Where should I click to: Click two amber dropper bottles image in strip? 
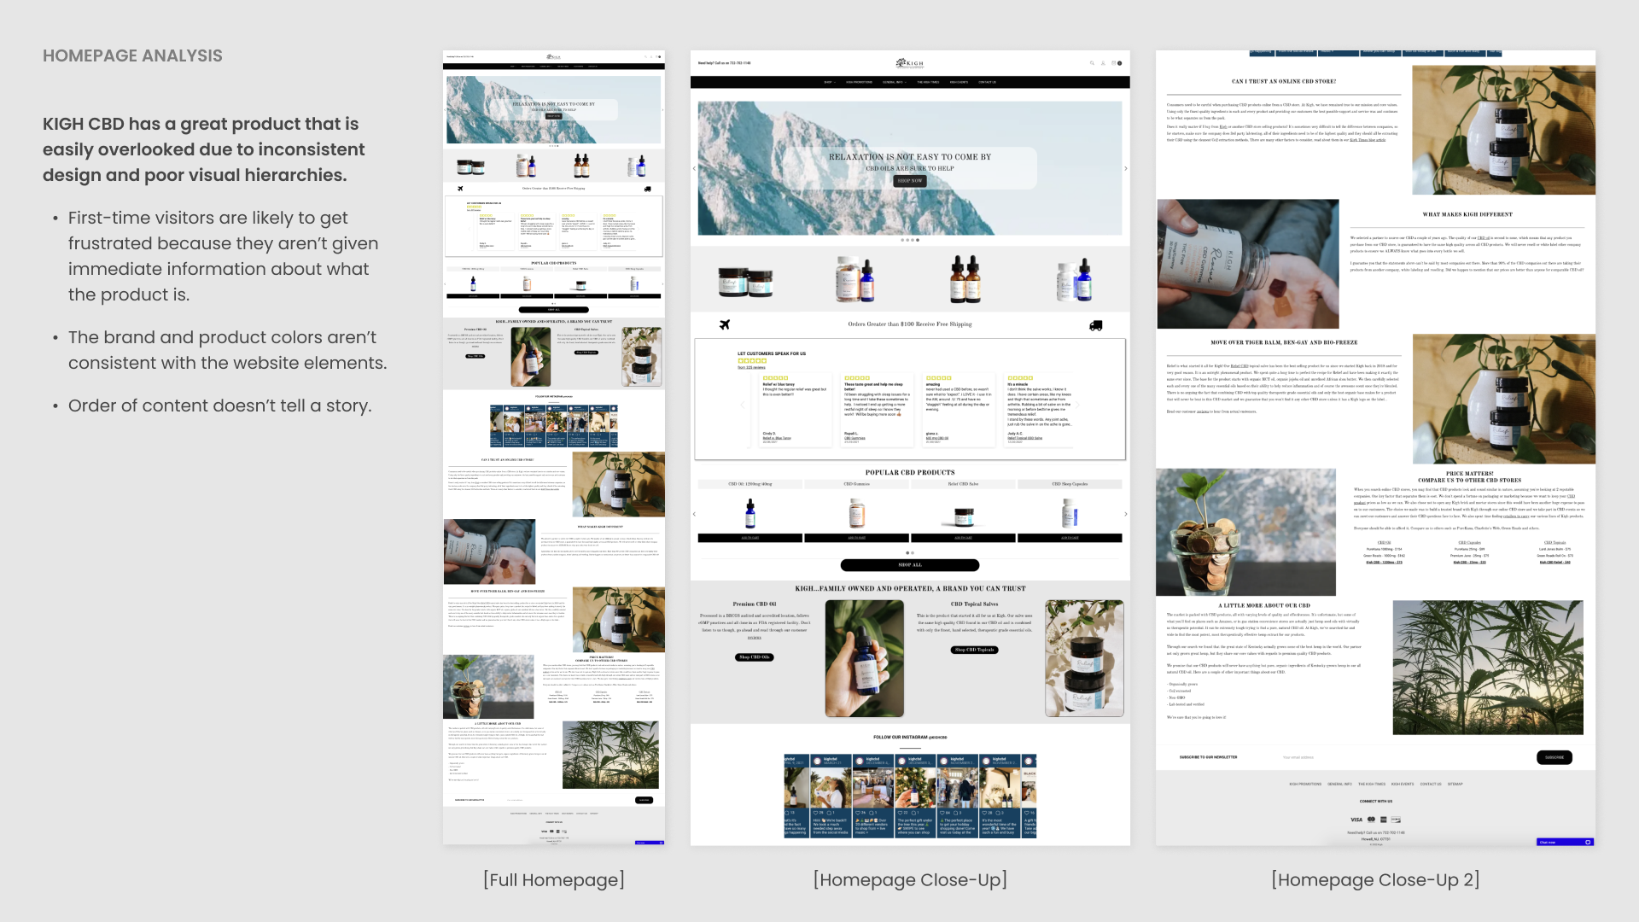click(965, 279)
